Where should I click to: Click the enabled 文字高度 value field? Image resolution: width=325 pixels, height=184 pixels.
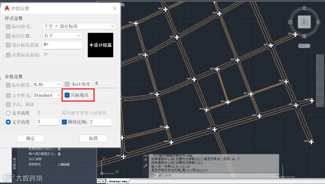tap(48, 122)
